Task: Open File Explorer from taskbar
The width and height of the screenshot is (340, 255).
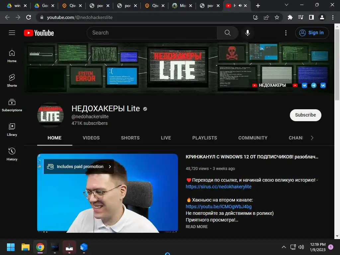Action: pyautogui.click(x=25, y=247)
